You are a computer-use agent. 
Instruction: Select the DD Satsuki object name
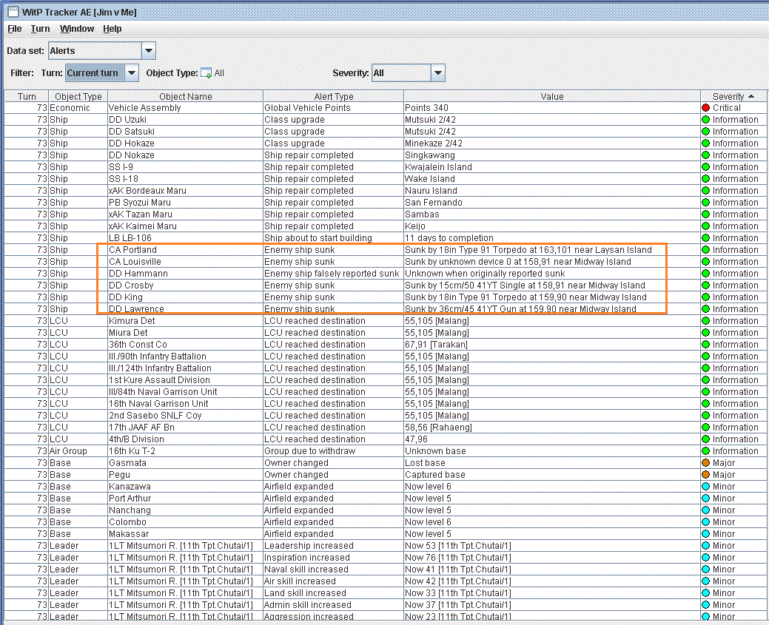pos(132,132)
